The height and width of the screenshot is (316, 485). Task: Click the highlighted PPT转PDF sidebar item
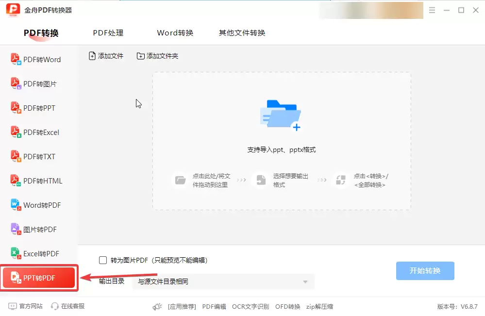pos(39,278)
